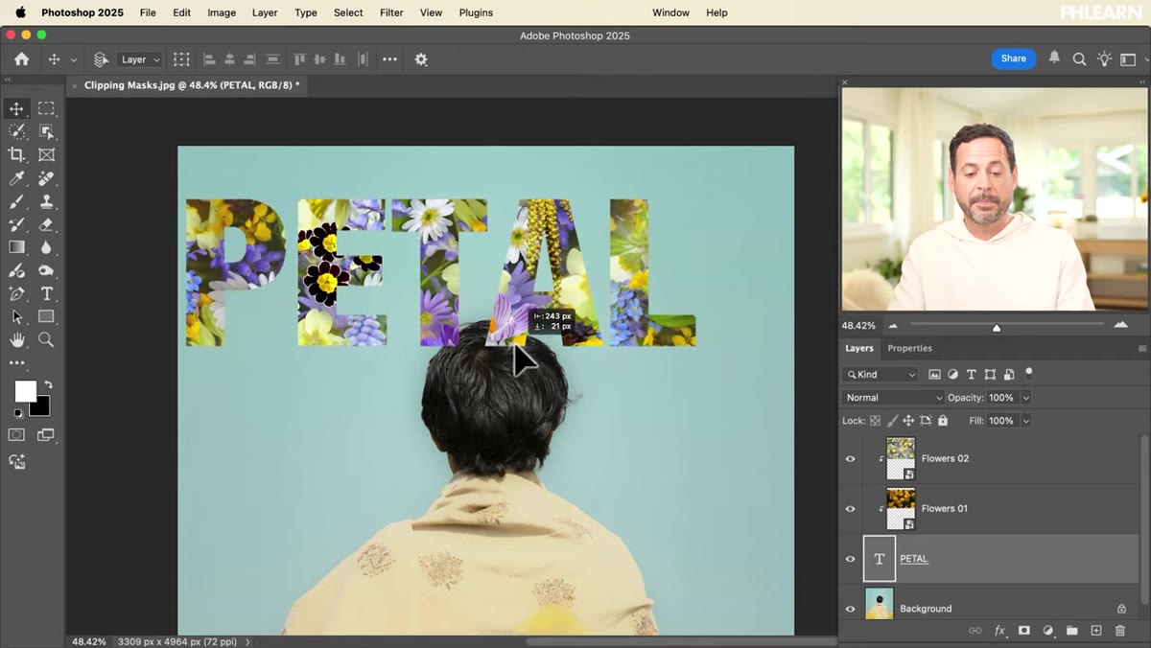Viewport: 1151px width, 648px height.
Task: Select the Object Selection tool
Action: point(46,131)
